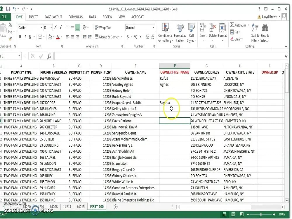Open Format as Table gallery
The width and height of the screenshot is (292, 219).
[180, 33]
